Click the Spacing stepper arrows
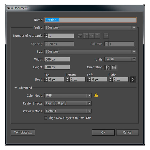The height and width of the screenshot is (150, 150). point(46,44)
